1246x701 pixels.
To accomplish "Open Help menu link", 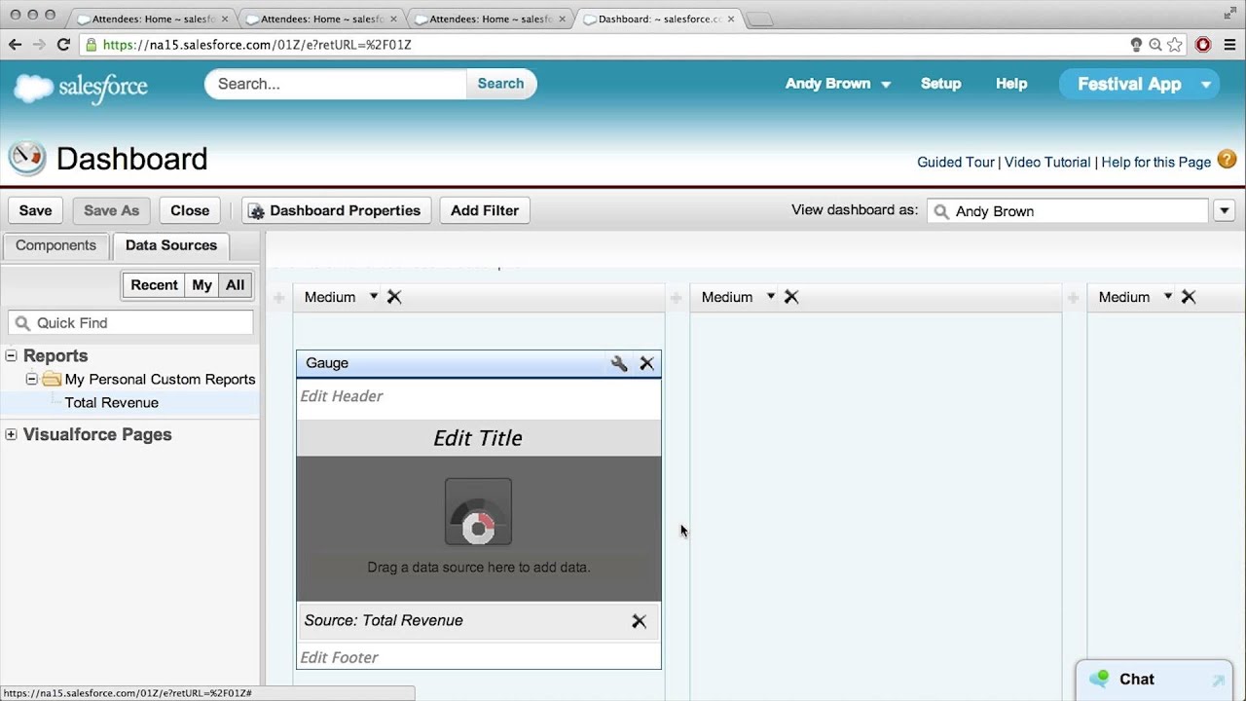I will tap(1011, 84).
